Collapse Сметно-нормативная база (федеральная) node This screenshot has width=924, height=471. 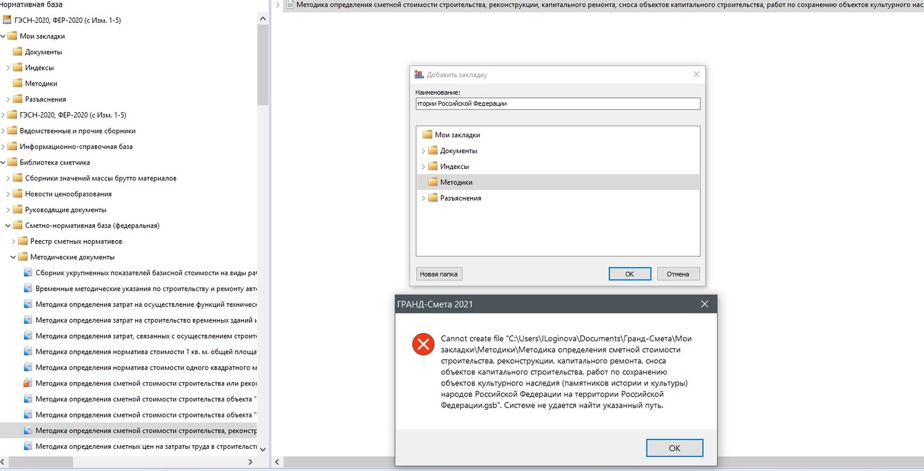[x=8, y=225]
